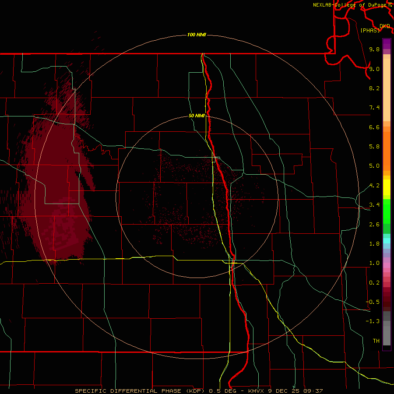Click the 1.0 value on the color scale
394x394 pixels.
tap(374, 263)
